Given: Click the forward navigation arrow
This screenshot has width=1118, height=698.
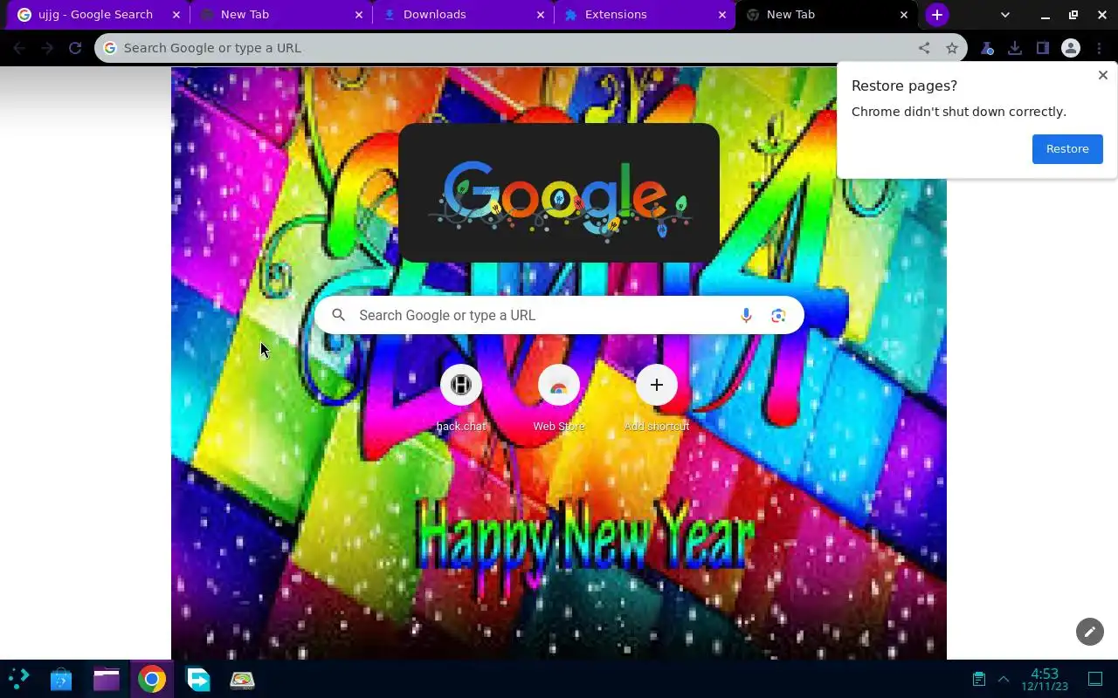Looking at the screenshot, I should [47, 48].
